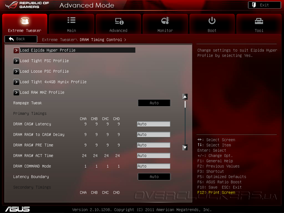Click the Advanced tab monitor-info icon
284x213 pixels.
[x=119, y=21]
